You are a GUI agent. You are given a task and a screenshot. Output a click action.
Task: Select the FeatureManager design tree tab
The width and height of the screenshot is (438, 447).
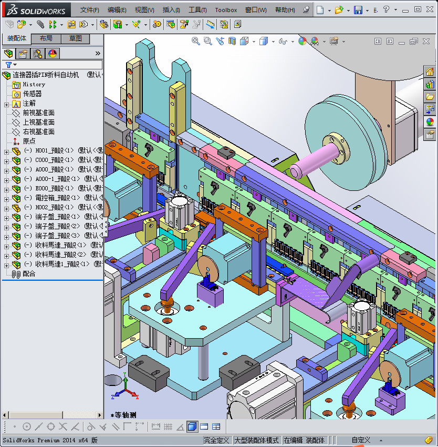click(x=8, y=53)
